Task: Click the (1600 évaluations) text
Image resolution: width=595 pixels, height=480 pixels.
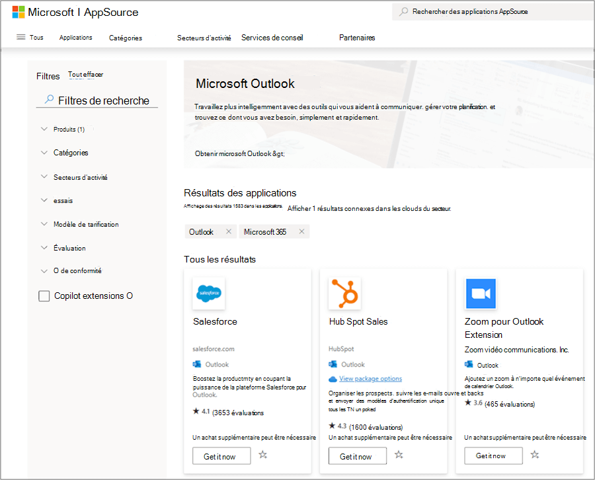Action: tap(376, 427)
